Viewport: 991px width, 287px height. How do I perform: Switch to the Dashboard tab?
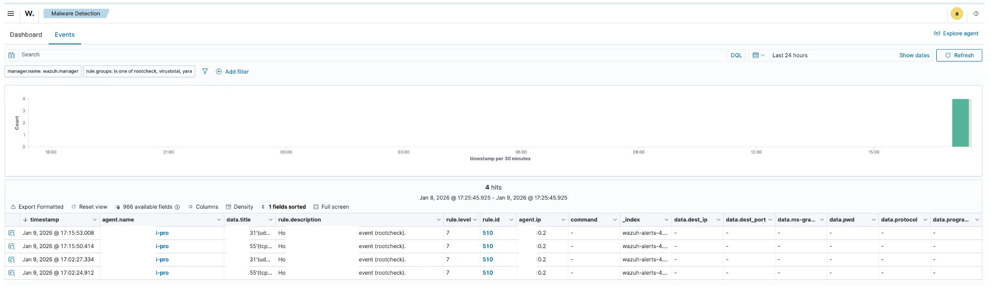coord(26,35)
